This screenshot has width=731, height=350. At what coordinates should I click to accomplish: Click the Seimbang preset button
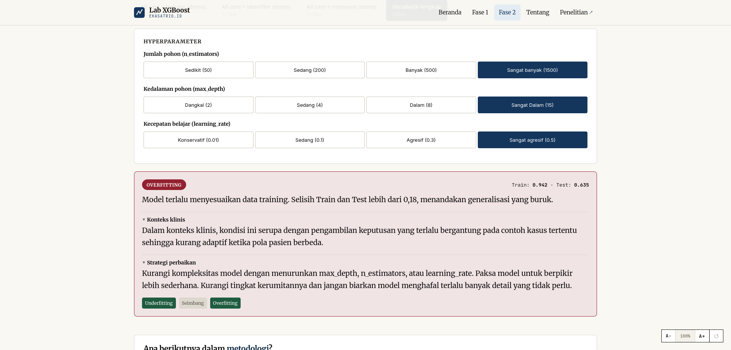click(193, 303)
